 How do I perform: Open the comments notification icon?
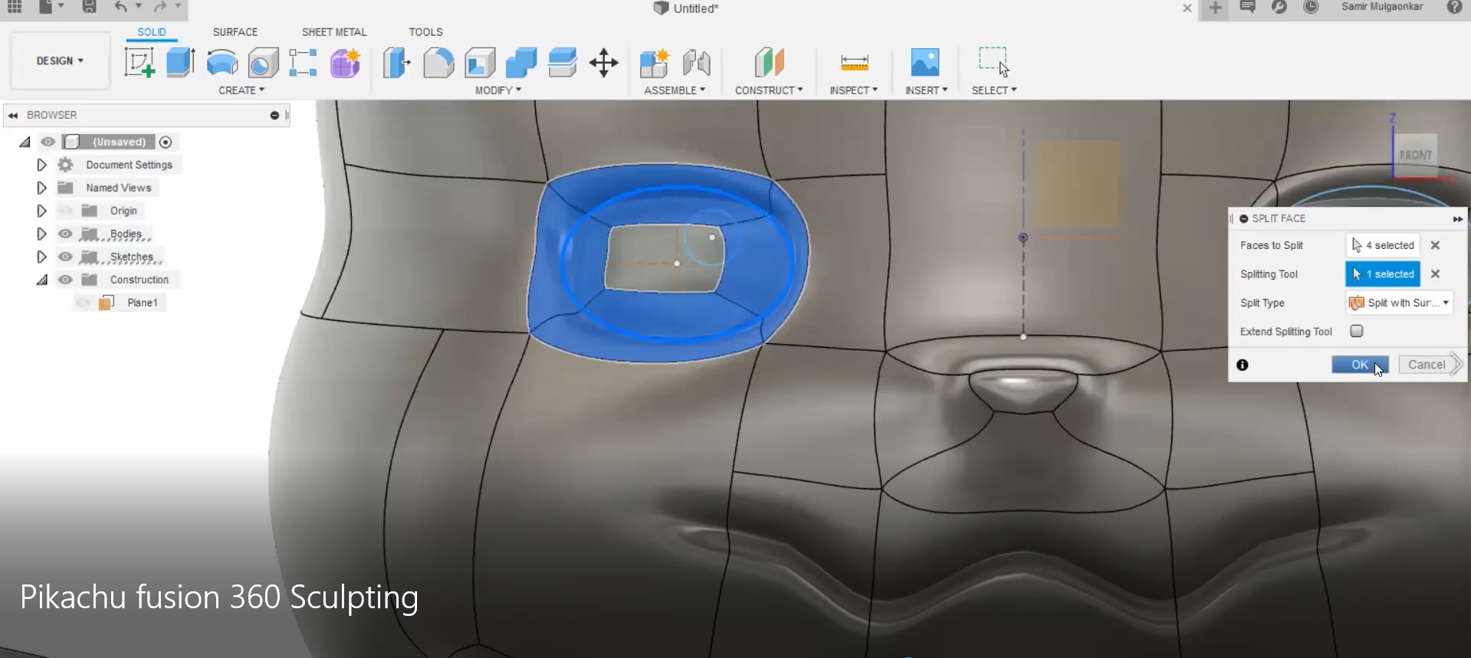pyautogui.click(x=1248, y=7)
